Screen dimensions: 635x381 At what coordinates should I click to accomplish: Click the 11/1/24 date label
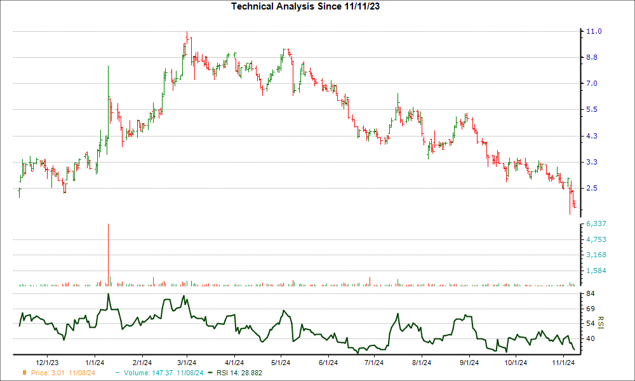563,363
